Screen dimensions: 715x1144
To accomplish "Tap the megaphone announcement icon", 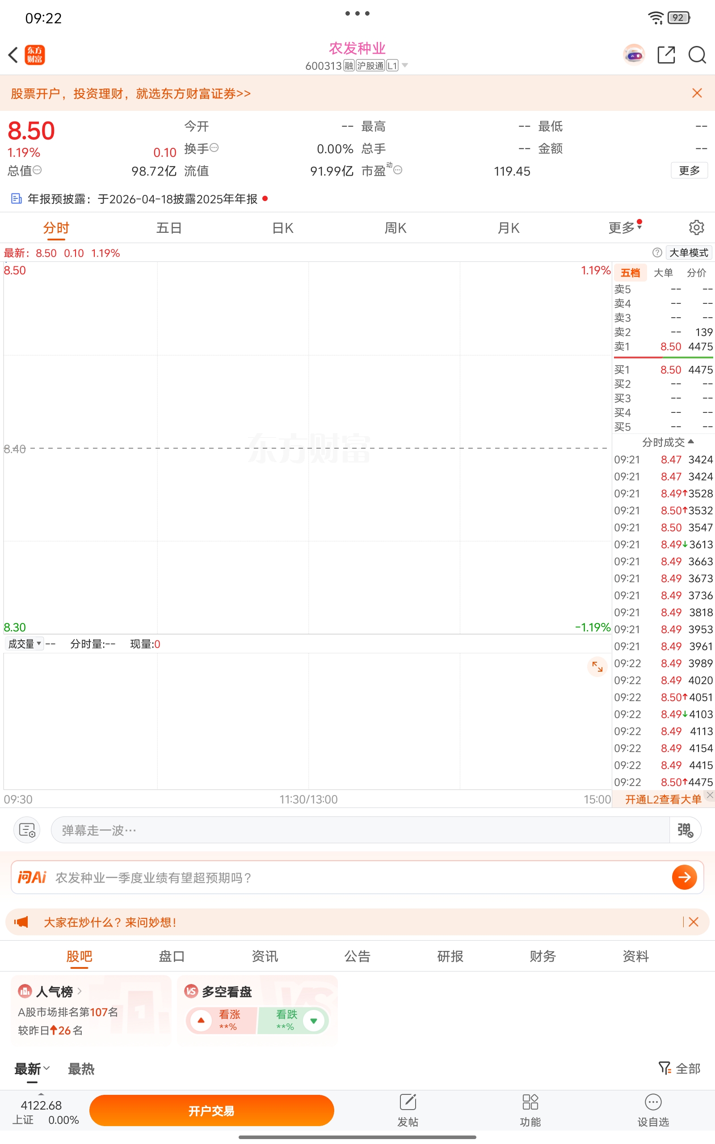I will click(x=21, y=922).
